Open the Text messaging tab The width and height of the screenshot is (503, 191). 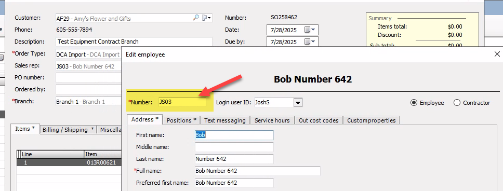(x=224, y=120)
